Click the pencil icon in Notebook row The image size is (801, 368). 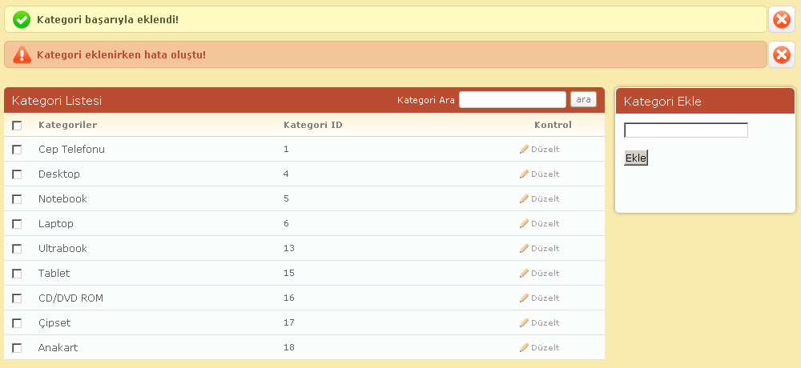click(x=524, y=198)
